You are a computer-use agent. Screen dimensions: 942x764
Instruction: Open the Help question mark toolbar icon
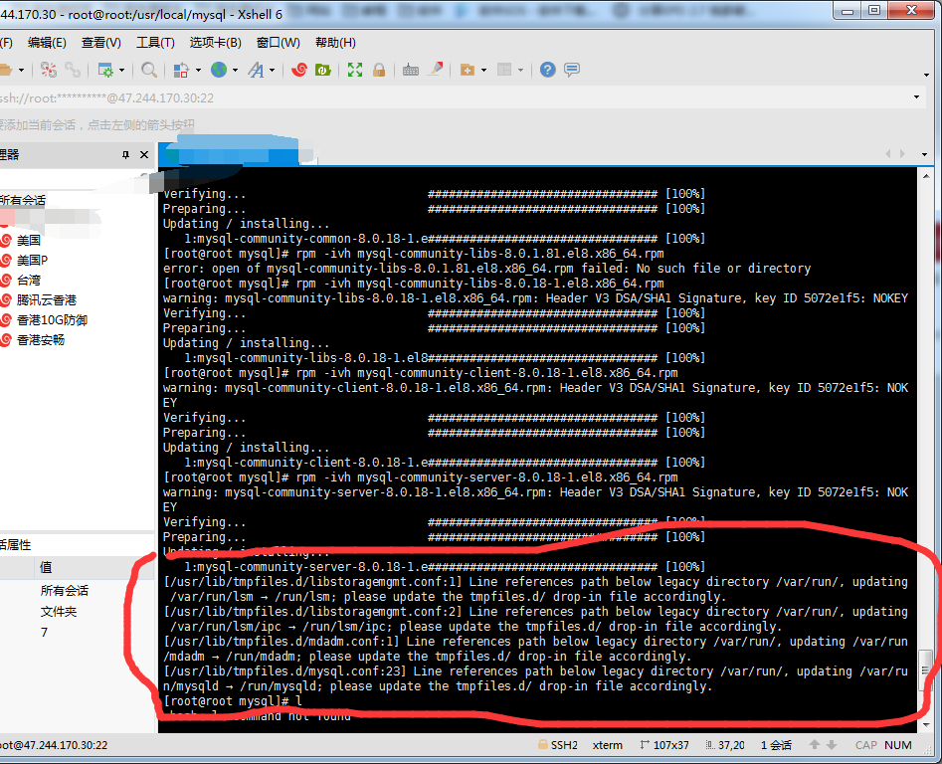tap(547, 70)
